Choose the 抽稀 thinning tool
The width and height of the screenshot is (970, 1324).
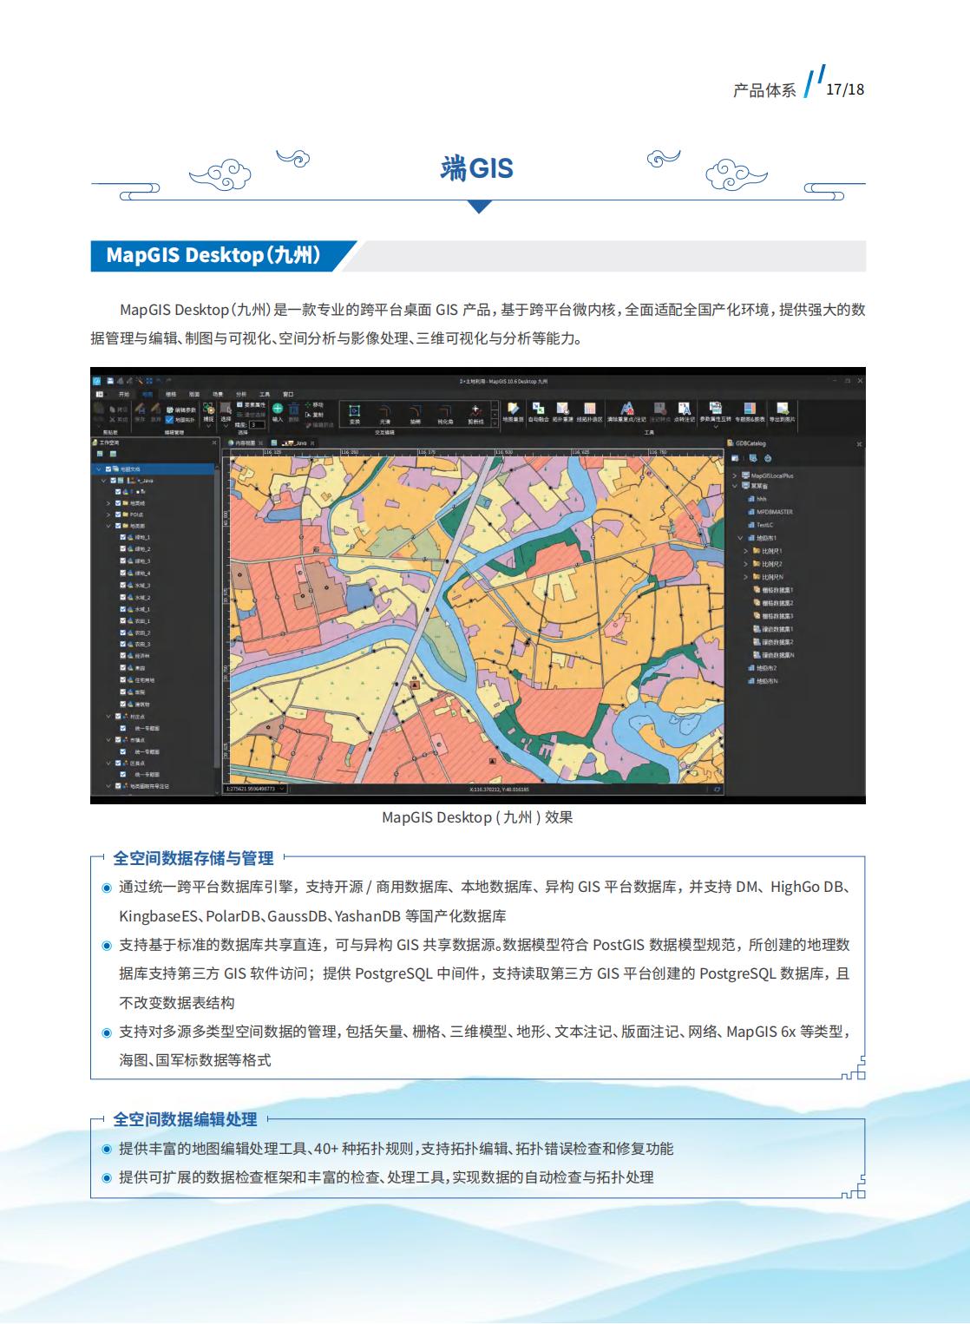click(416, 413)
